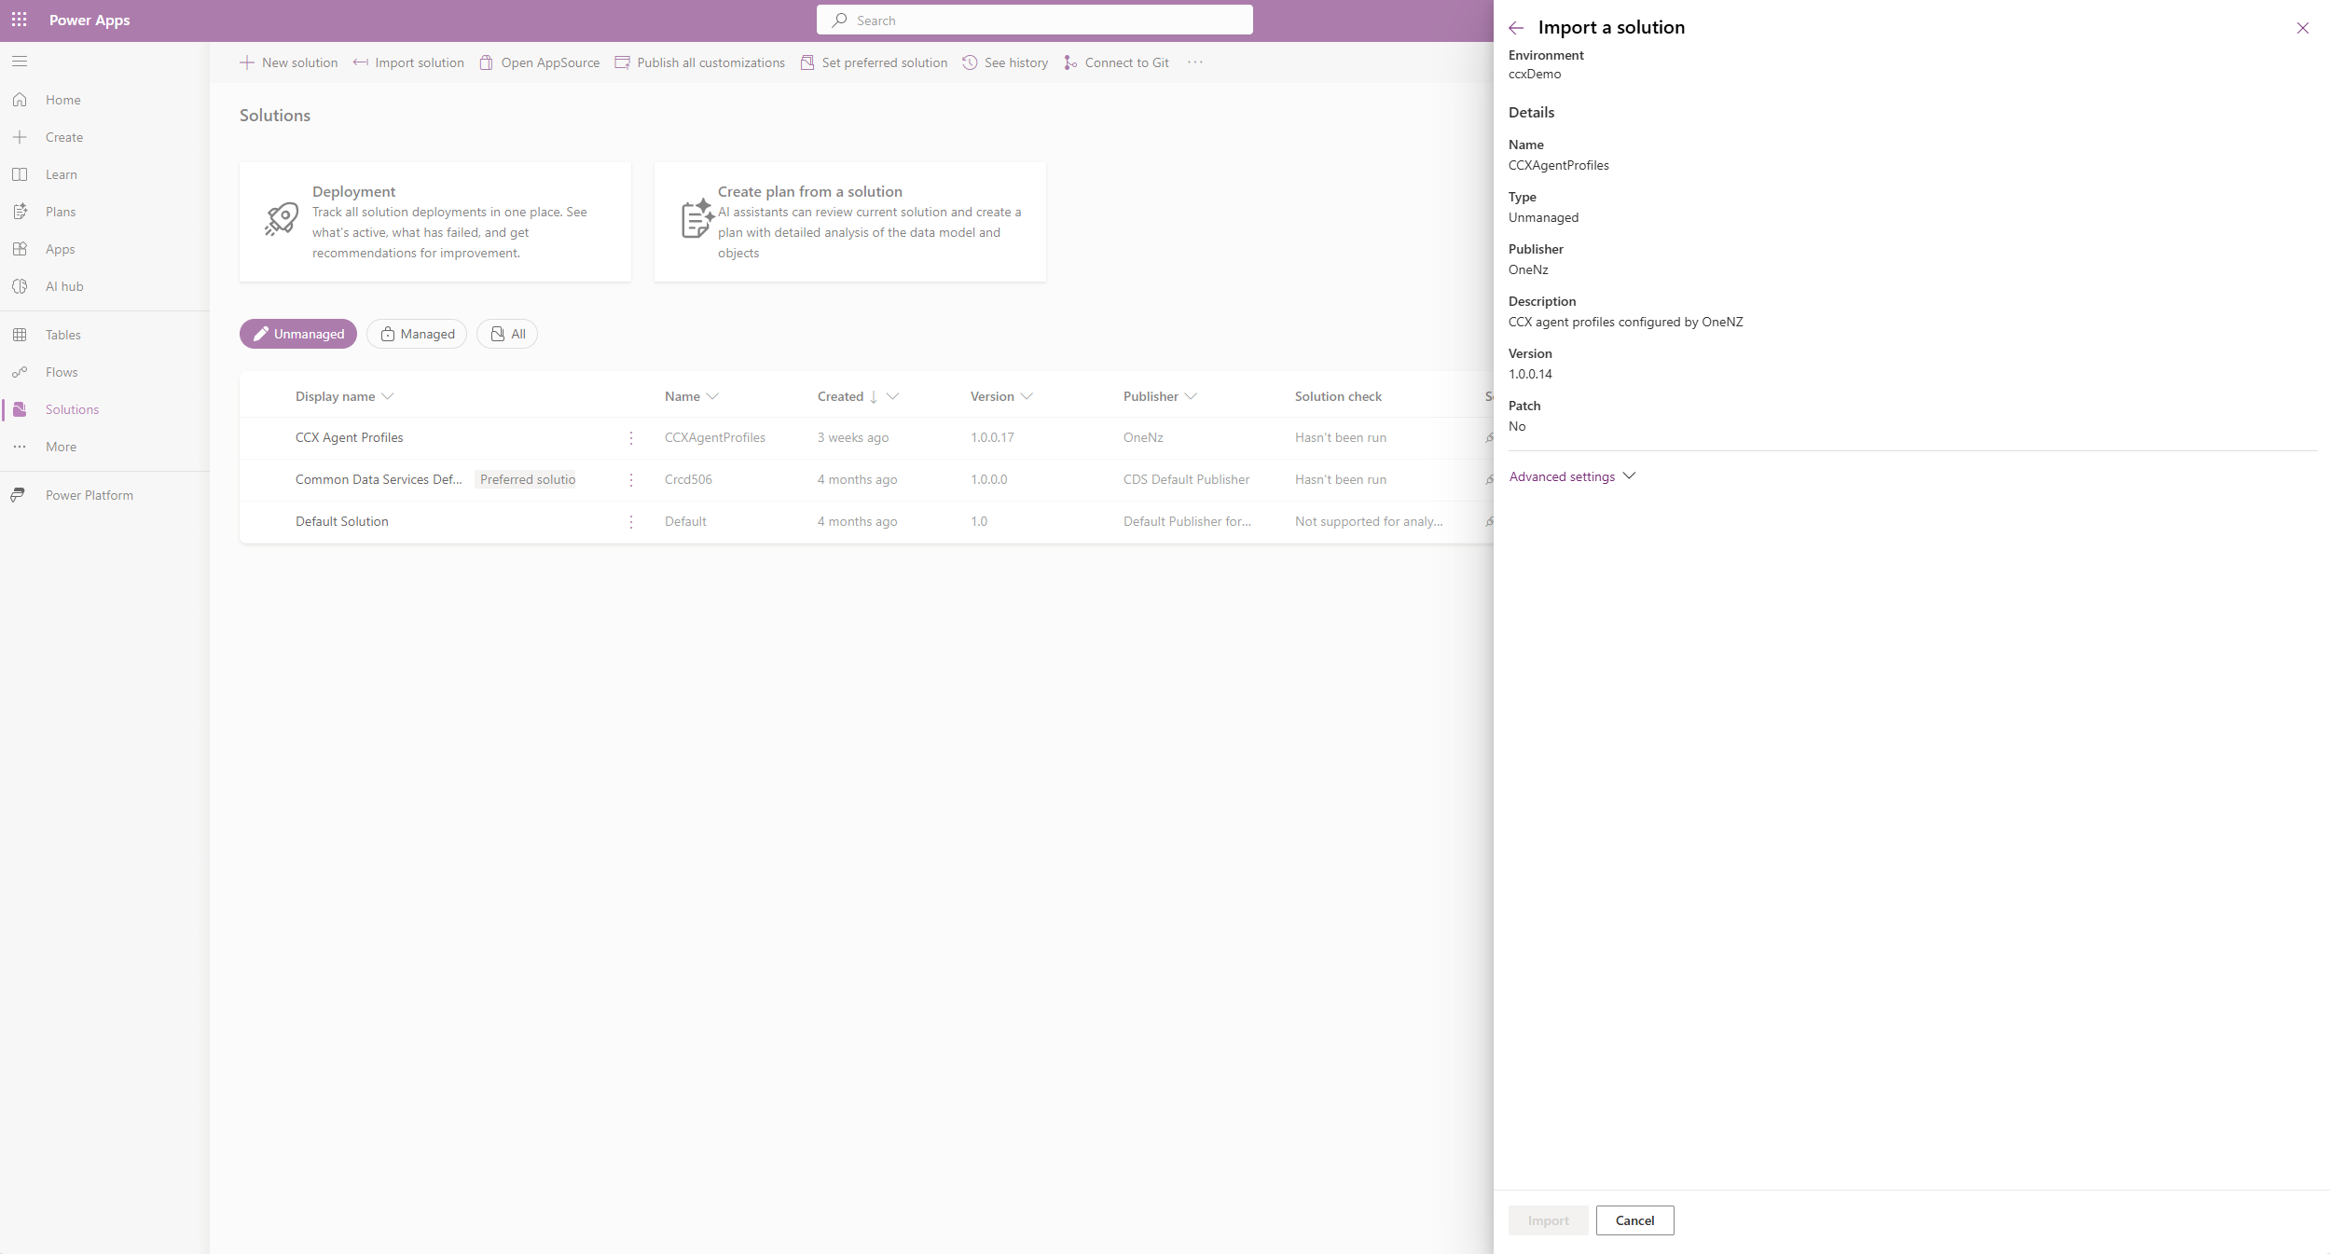Viewport: 2330px width, 1254px height.
Task: Switch to the Managed solutions filter
Action: (x=417, y=334)
